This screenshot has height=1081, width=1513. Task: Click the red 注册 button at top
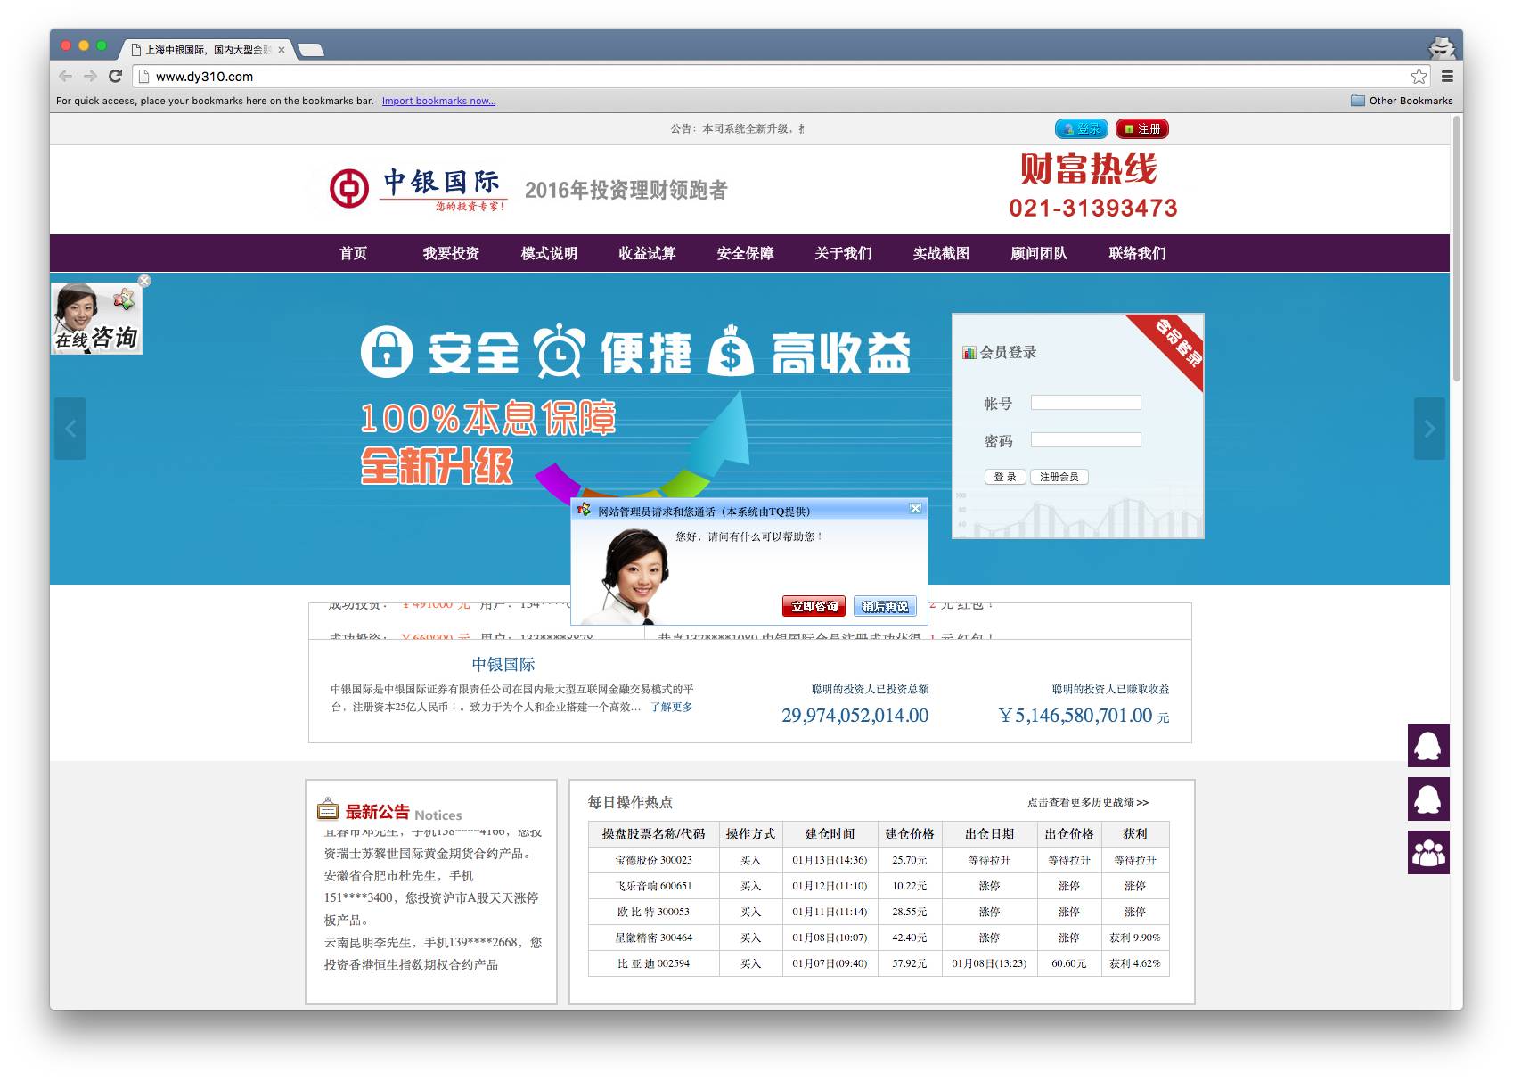(1141, 128)
